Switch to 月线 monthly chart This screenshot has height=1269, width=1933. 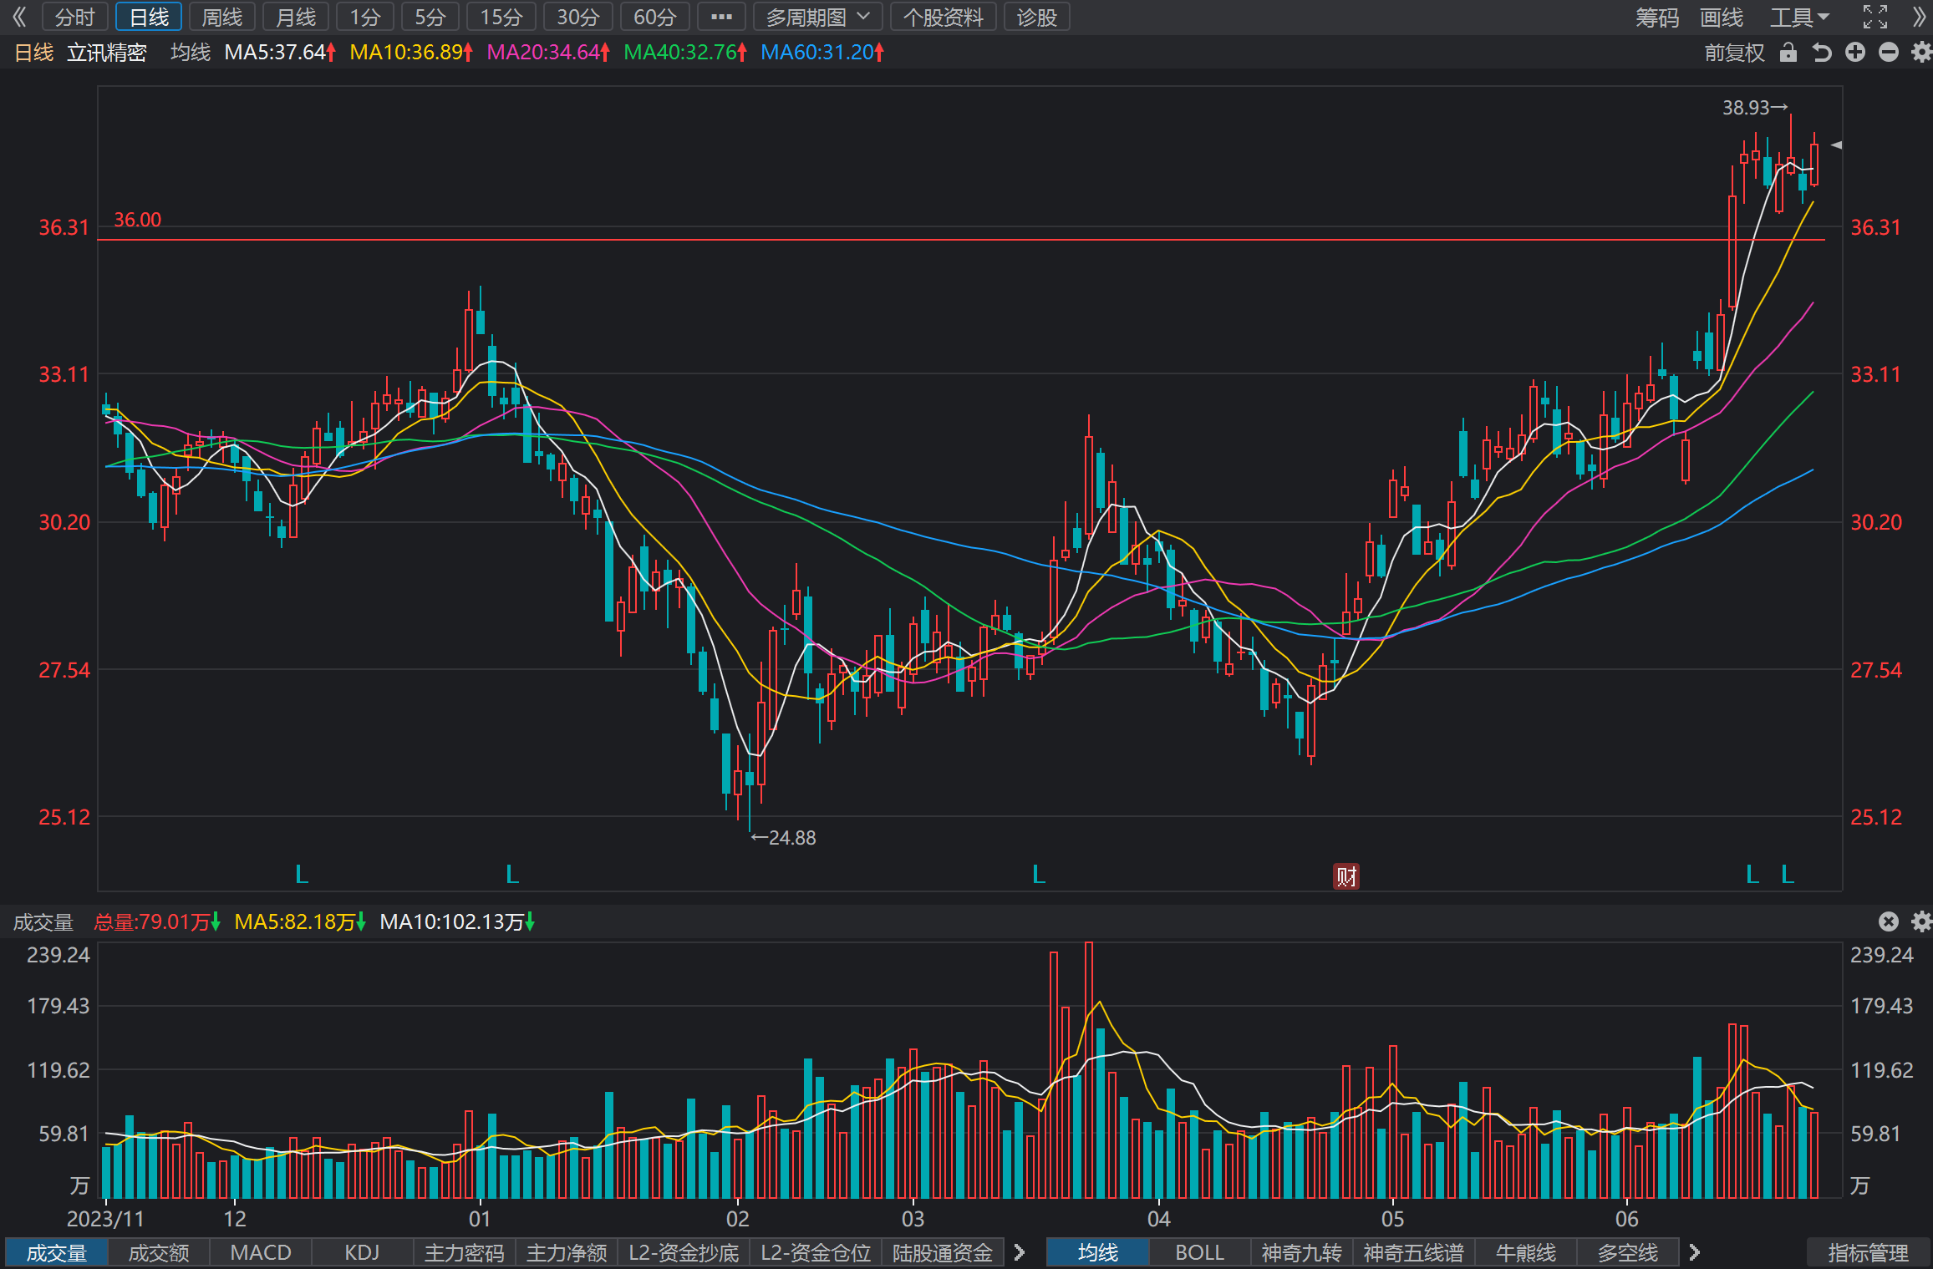pyautogui.click(x=296, y=17)
